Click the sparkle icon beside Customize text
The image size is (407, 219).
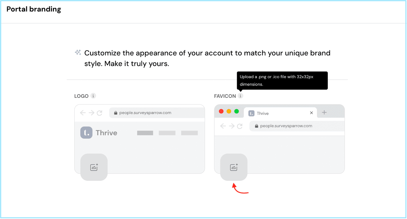(78, 52)
